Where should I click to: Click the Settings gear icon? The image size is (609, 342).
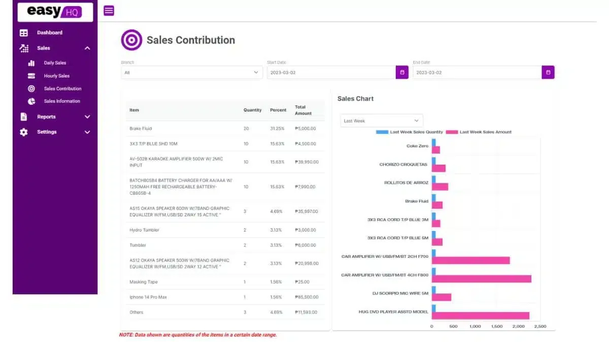pyautogui.click(x=24, y=132)
